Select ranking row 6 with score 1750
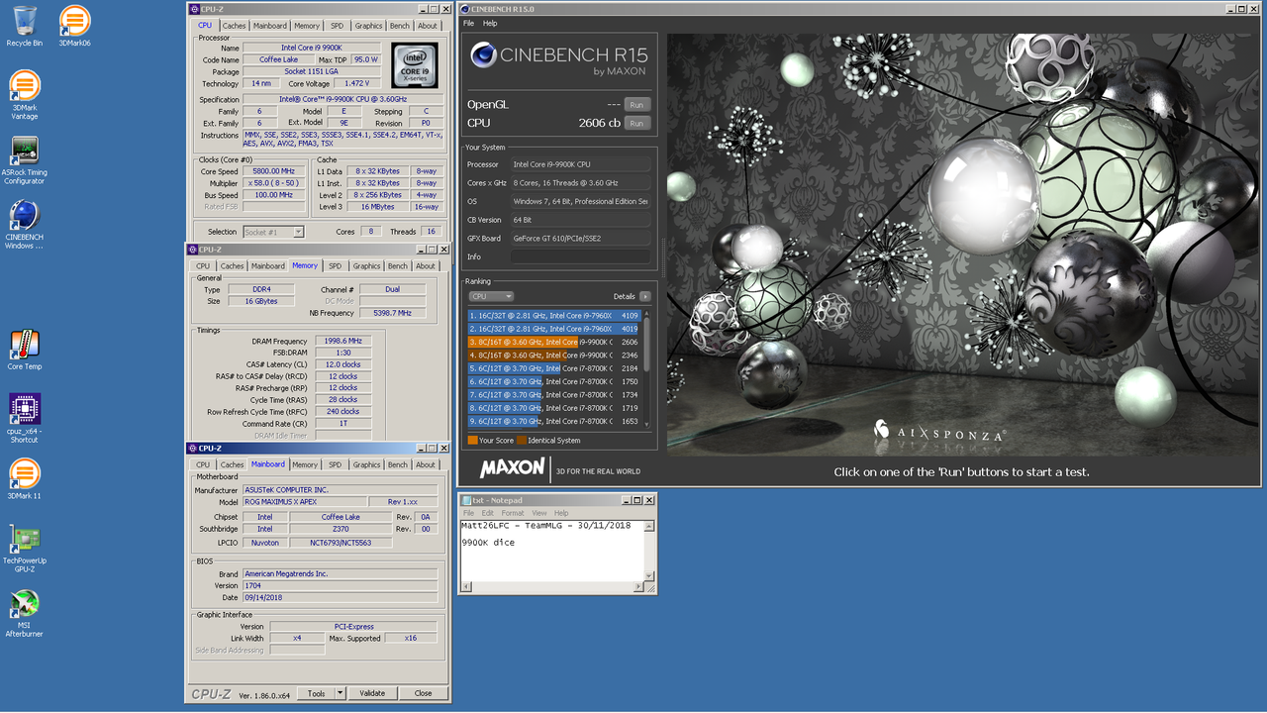 tap(555, 381)
